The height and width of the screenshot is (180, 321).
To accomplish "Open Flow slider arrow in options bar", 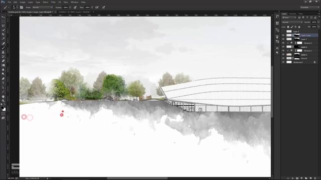I will [x=92, y=7].
